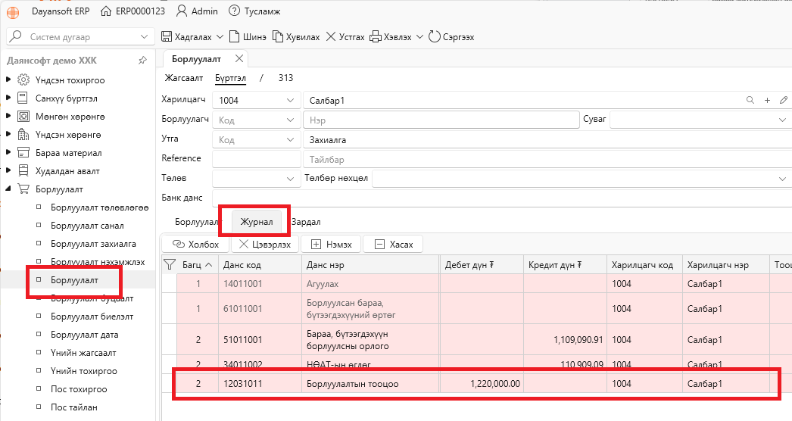Click the system number search magnifier
Image resolution: width=792 pixels, height=421 pixels.
[x=16, y=36]
